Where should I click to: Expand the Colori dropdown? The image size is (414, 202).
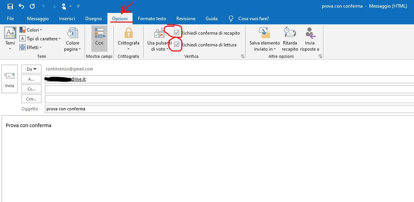[31, 30]
